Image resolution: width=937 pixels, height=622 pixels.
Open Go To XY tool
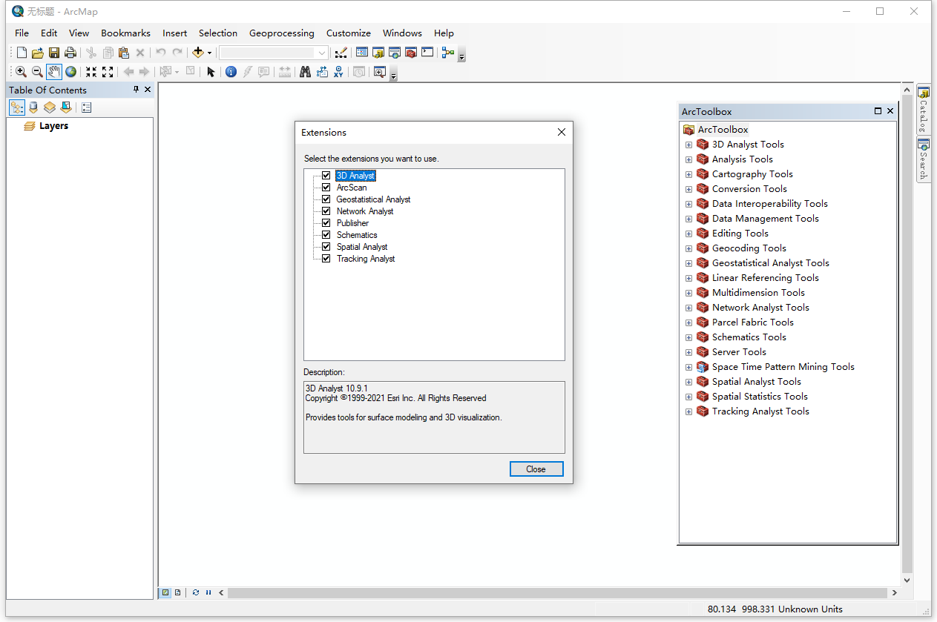point(338,72)
